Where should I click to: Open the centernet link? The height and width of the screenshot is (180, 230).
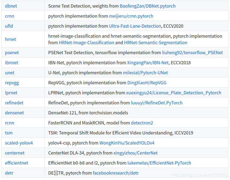point(15,153)
